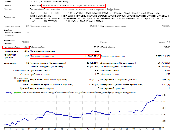This screenshot has height=130, width=174.
Task: Select the bars in history value 8387
Action: pos(26,26)
